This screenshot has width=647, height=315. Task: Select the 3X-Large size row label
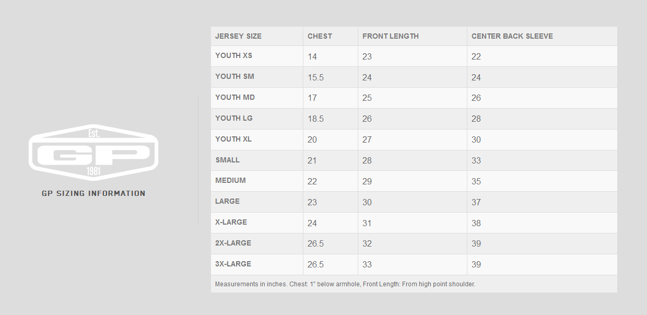click(x=233, y=264)
